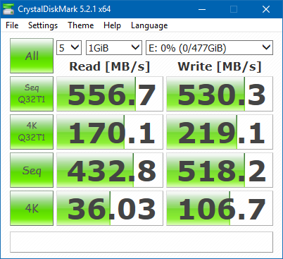
Task: Expand the 1GiB test size dropdown
Action: tap(114, 48)
